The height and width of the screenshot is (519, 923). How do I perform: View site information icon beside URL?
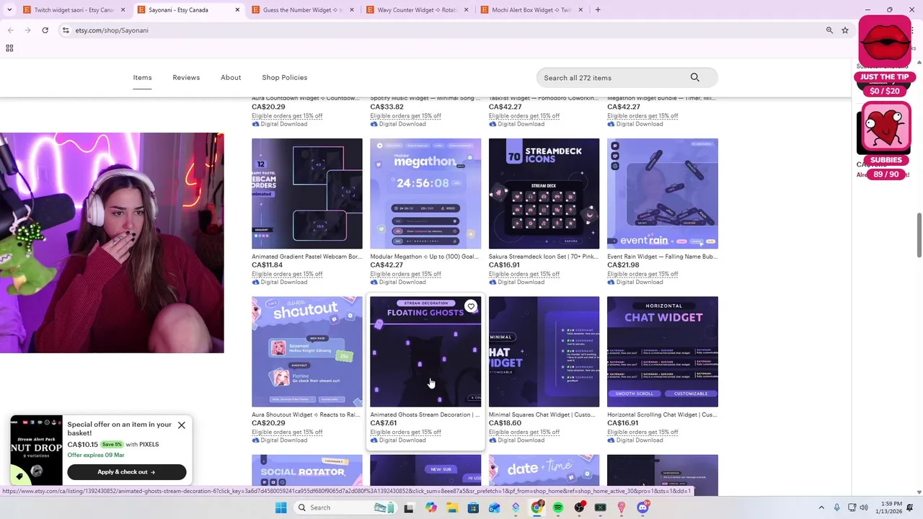[66, 30]
